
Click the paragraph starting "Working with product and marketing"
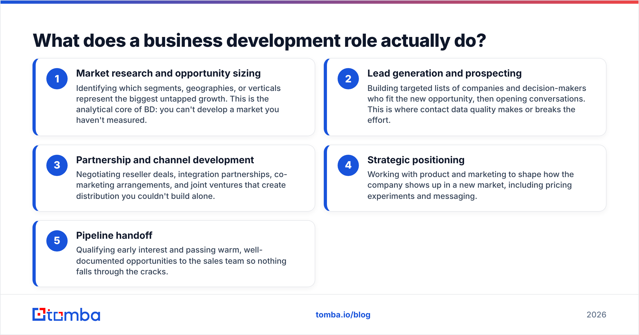click(x=470, y=185)
